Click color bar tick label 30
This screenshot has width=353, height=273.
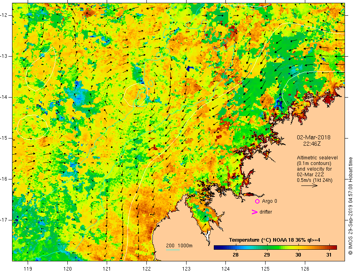coord(298,255)
